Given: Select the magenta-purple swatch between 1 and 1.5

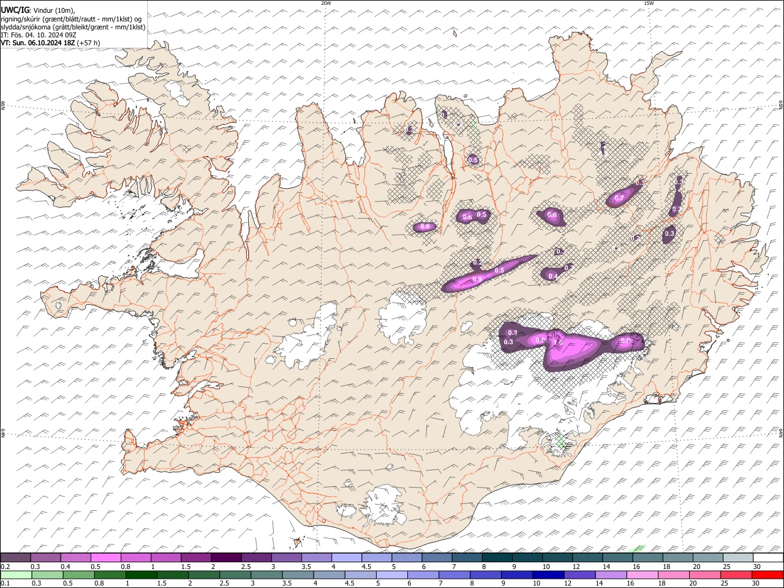Looking at the screenshot, I should (x=166, y=558).
